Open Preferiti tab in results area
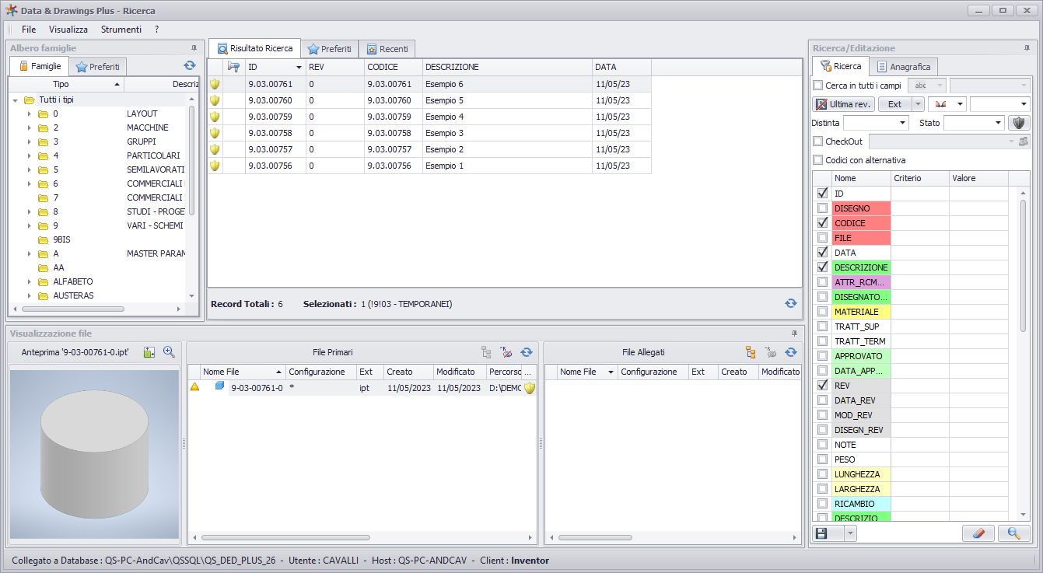Screen dimensions: 1043x573 click(x=330, y=49)
